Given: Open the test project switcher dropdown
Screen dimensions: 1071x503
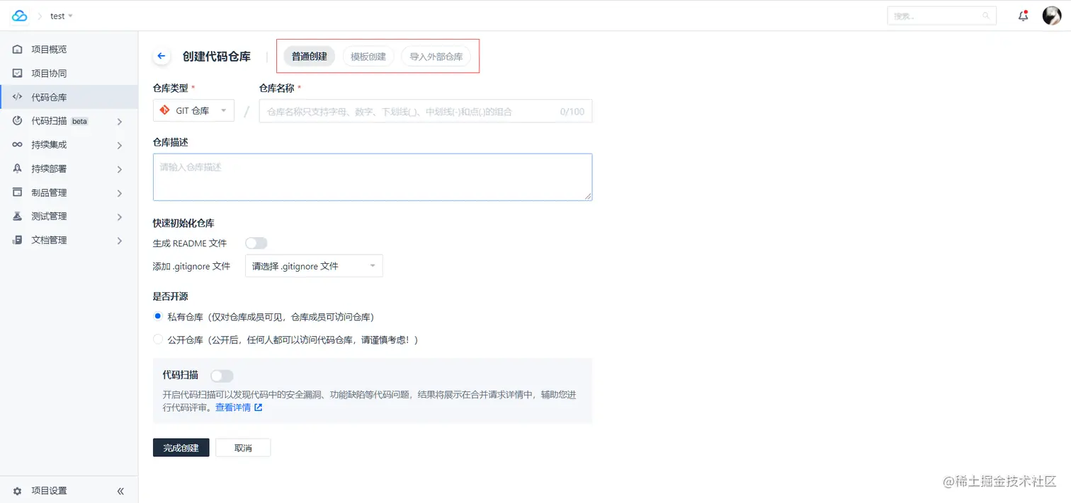Looking at the screenshot, I should click(59, 16).
